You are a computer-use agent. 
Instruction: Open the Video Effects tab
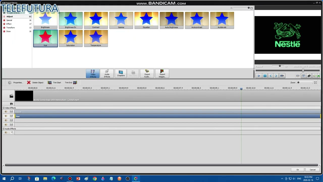click(x=93, y=74)
